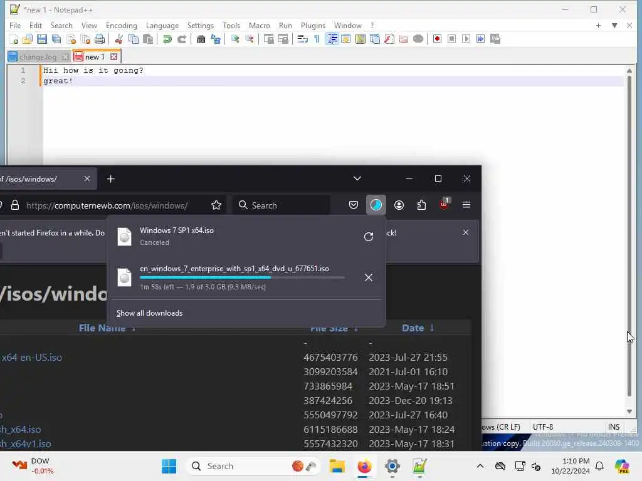Click Print icon in Notepad++ toolbar
The width and height of the screenshot is (642, 481).
[100, 39]
